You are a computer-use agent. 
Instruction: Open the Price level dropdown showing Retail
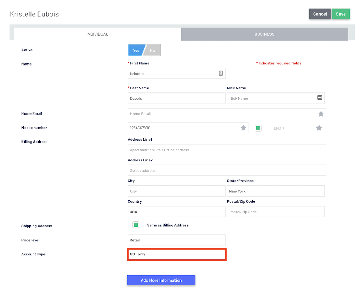coord(176,240)
